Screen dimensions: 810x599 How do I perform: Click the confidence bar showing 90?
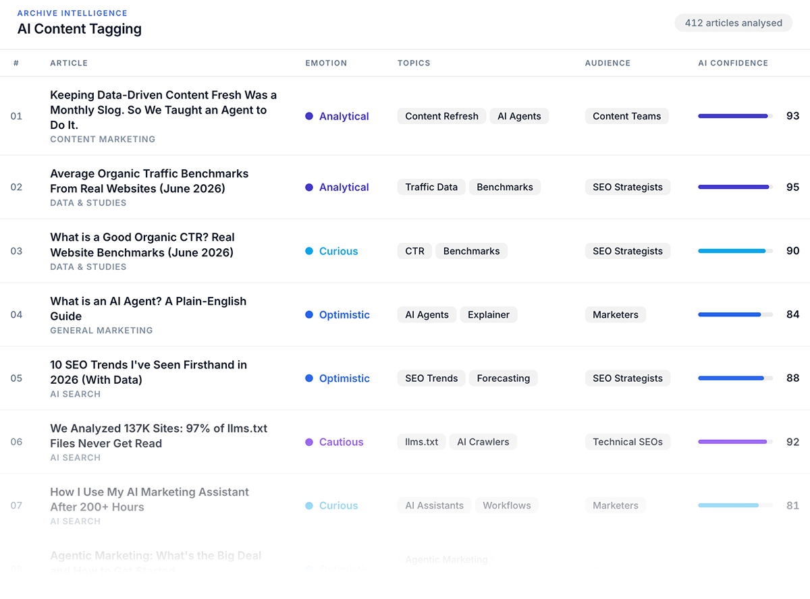click(736, 251)
